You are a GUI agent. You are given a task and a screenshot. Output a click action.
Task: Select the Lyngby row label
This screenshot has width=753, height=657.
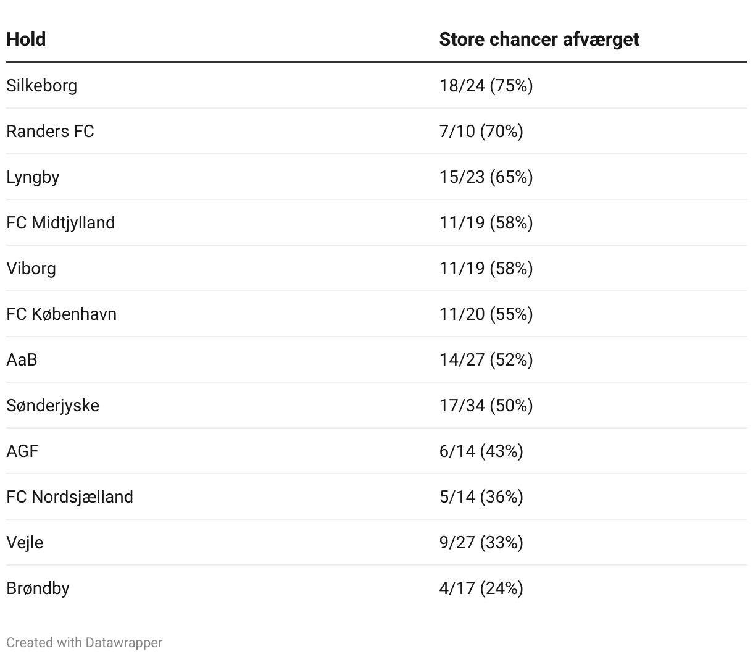point(33,177)
